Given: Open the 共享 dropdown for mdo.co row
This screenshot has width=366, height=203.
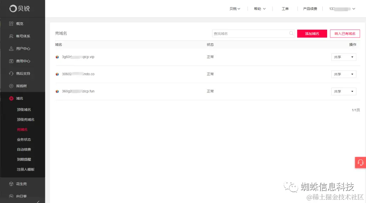Looking at the screenshot, I should [343, 74].
